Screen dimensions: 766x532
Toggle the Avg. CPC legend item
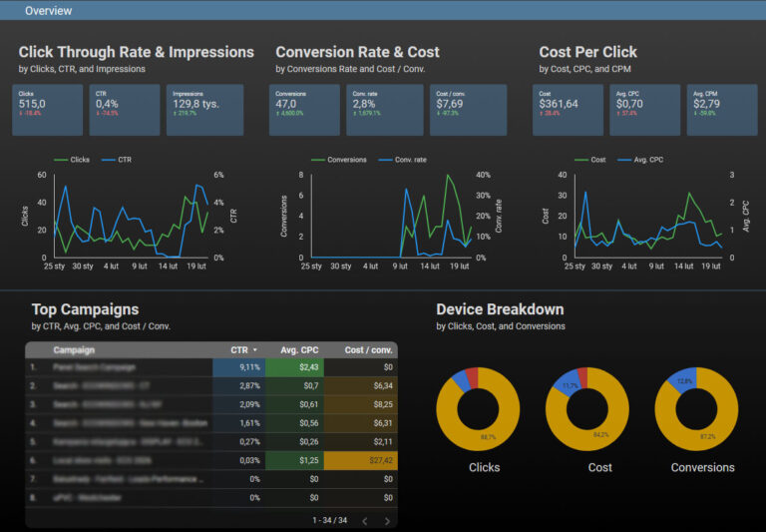pyautogui.click(x=640, y=160)
